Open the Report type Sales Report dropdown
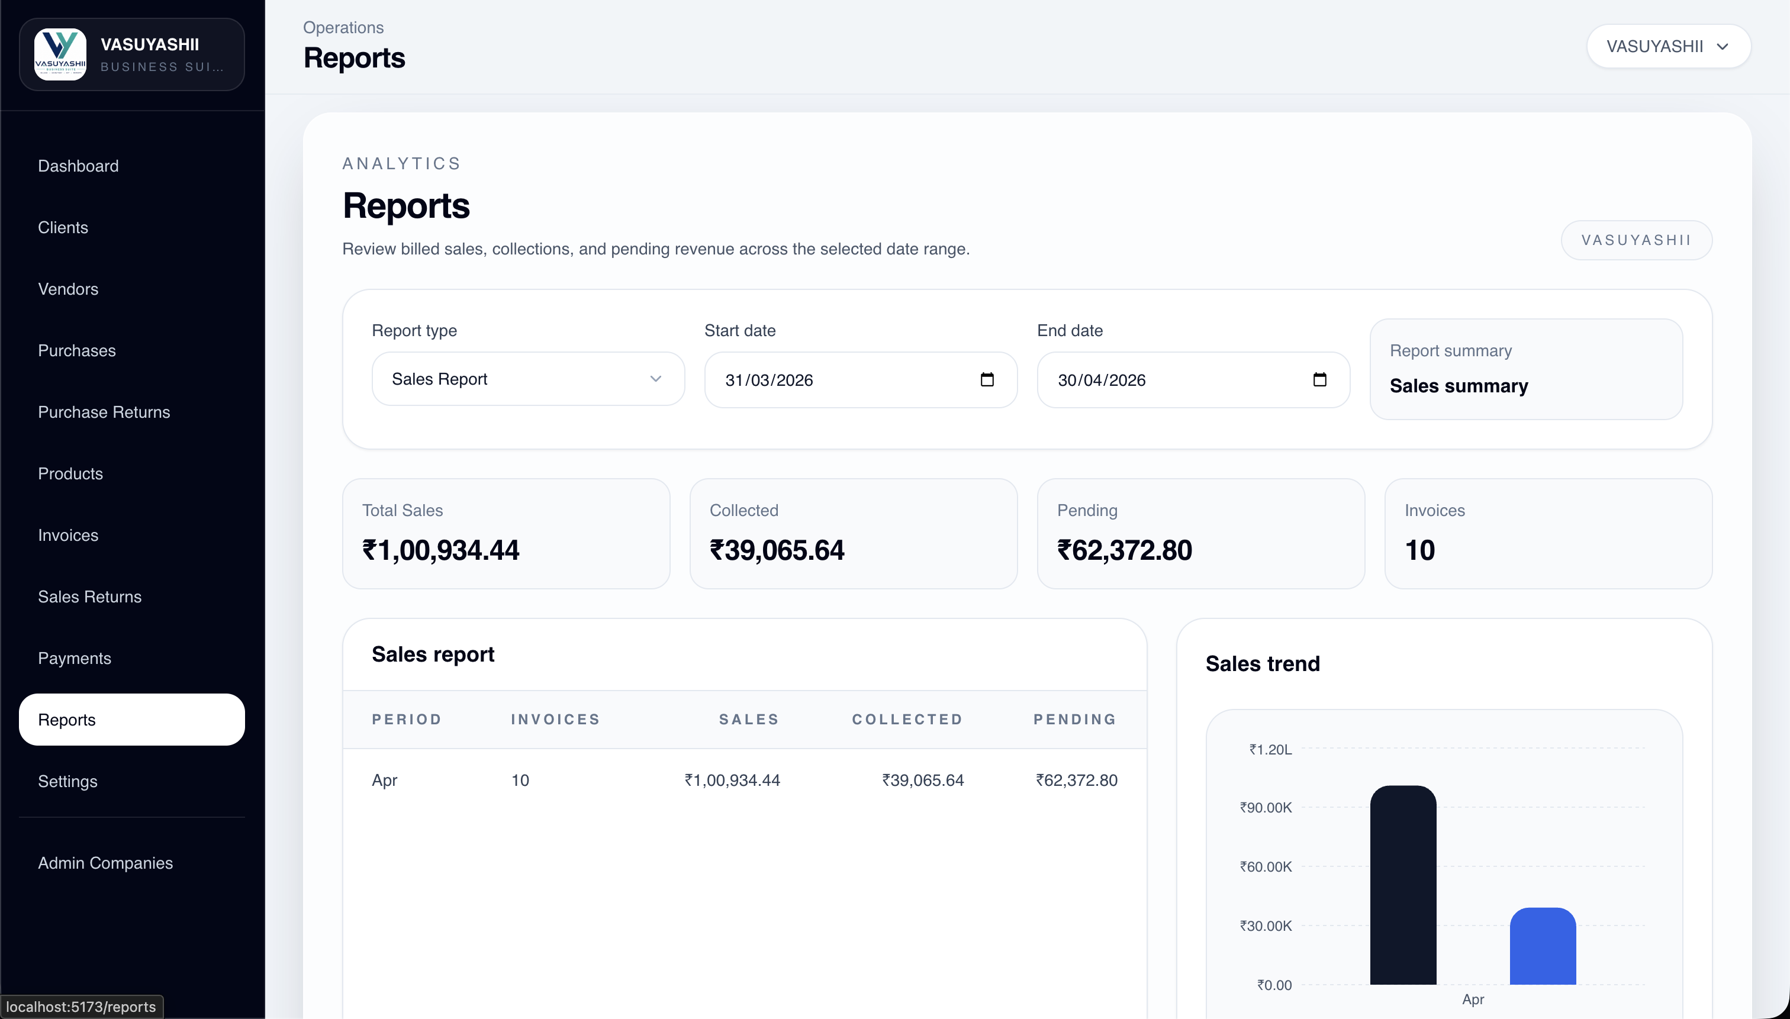Image resolution: width=1790 pixels, height=1019 pixels. coord(528,379)
